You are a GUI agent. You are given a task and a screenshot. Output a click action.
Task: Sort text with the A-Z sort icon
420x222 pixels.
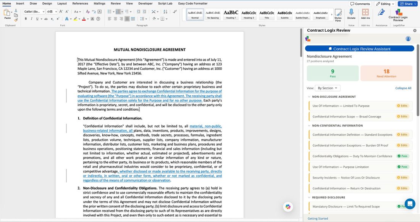click(x=165, y=11)
